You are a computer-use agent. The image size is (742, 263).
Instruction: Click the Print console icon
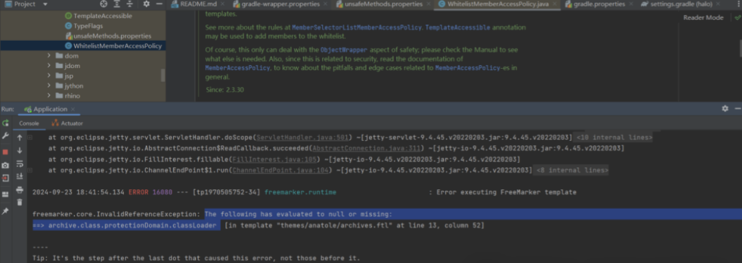(19, 190)
